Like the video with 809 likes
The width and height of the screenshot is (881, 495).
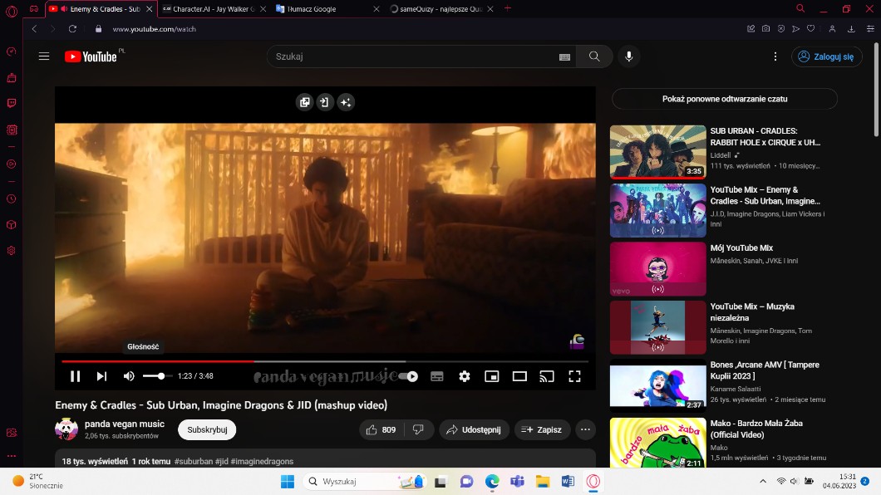381,429
